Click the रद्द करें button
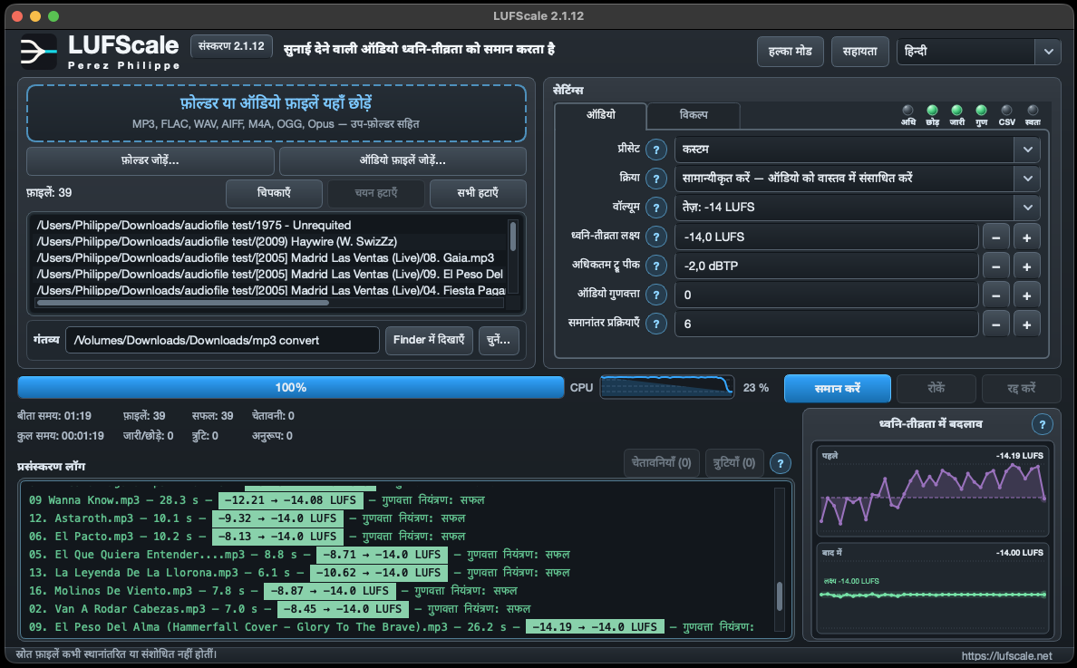This screenshot has height=668, width=1077. tap(1022, 389)
